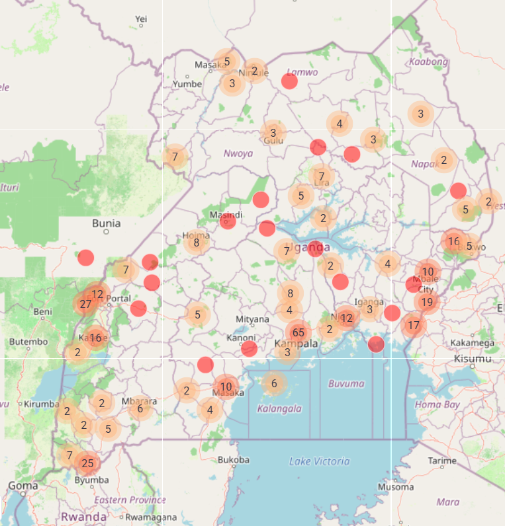Open the 3 cluster at Gulu
505x526 pixels.
point(273,133)
